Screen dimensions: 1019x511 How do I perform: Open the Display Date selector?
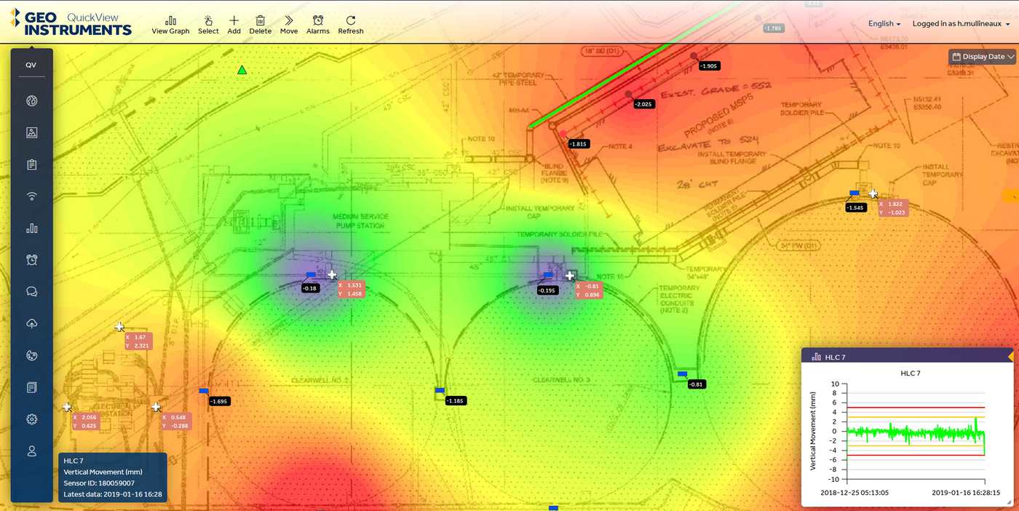tap(981, 56)
